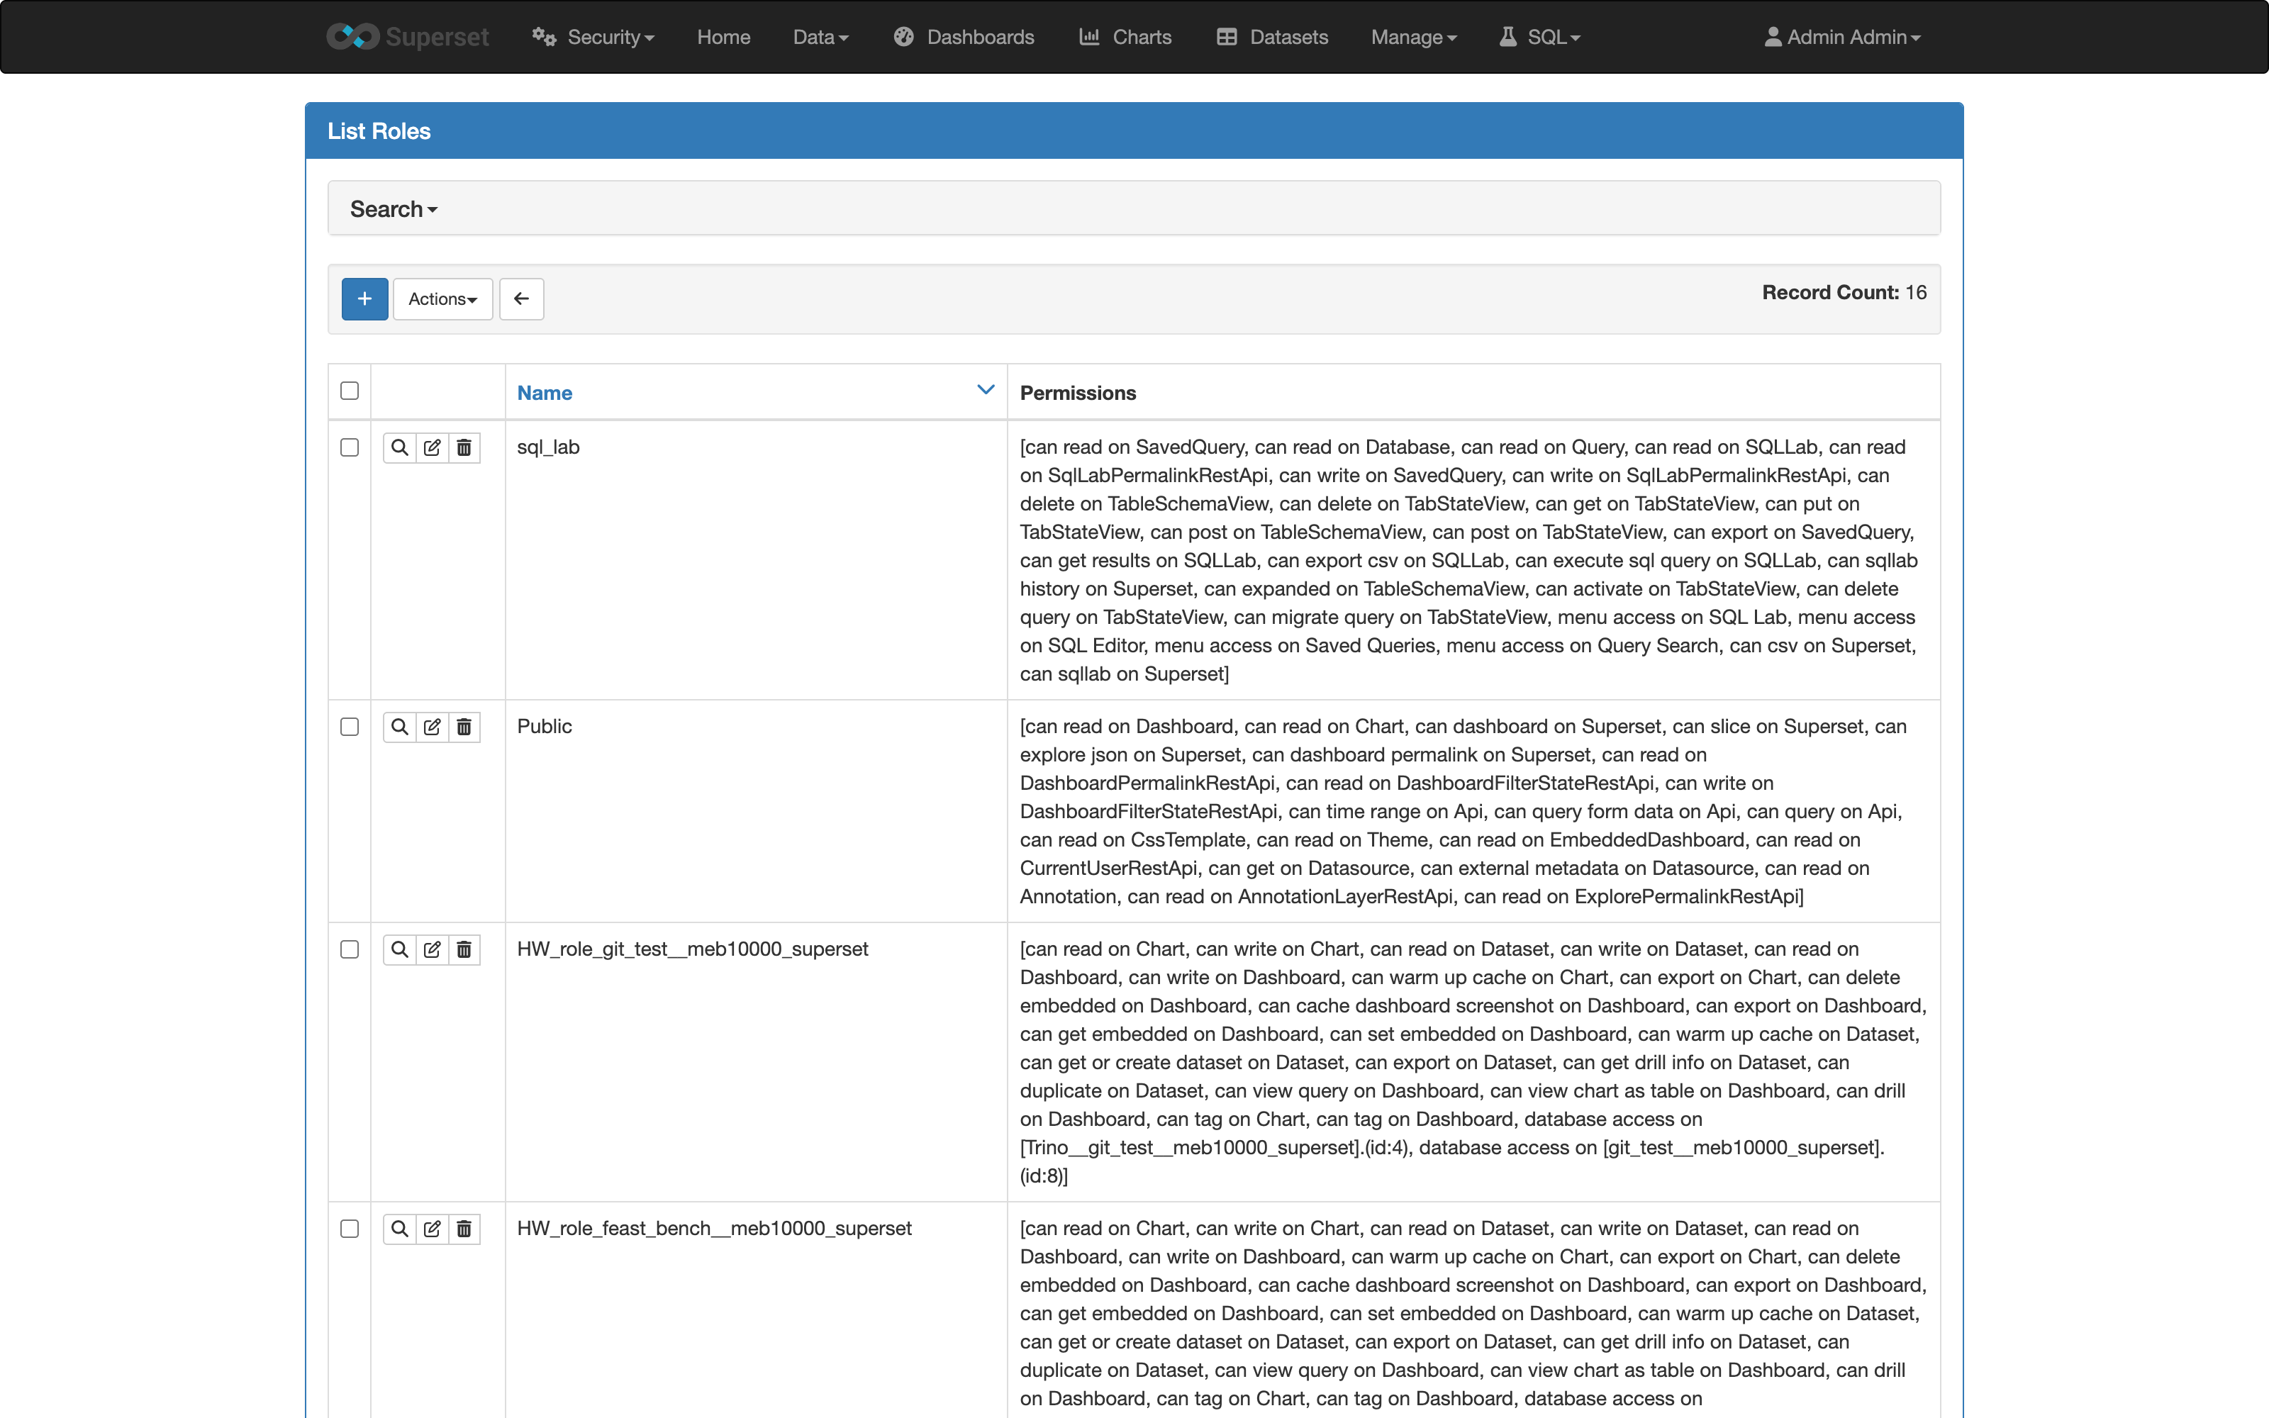
Task: Go to Home in the navbar
Action: tap(724, 37)
